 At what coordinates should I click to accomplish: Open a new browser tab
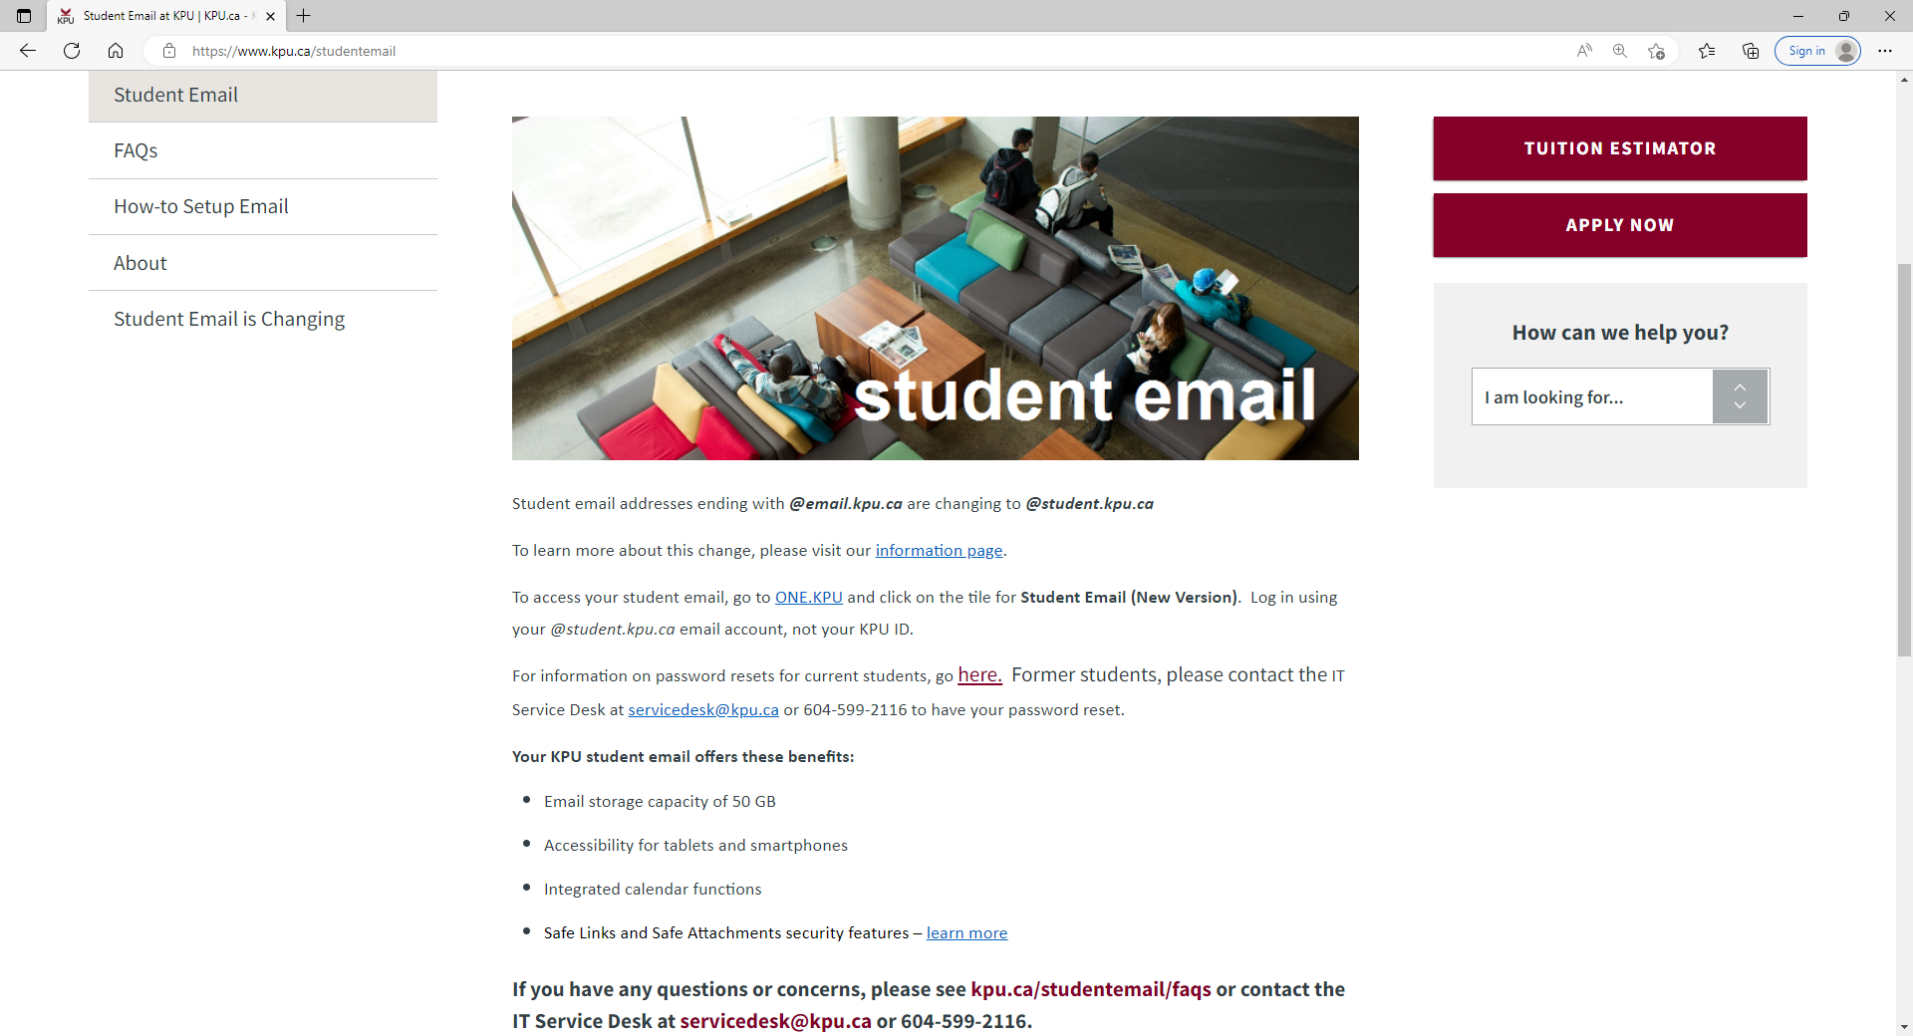tap(304, 16)
